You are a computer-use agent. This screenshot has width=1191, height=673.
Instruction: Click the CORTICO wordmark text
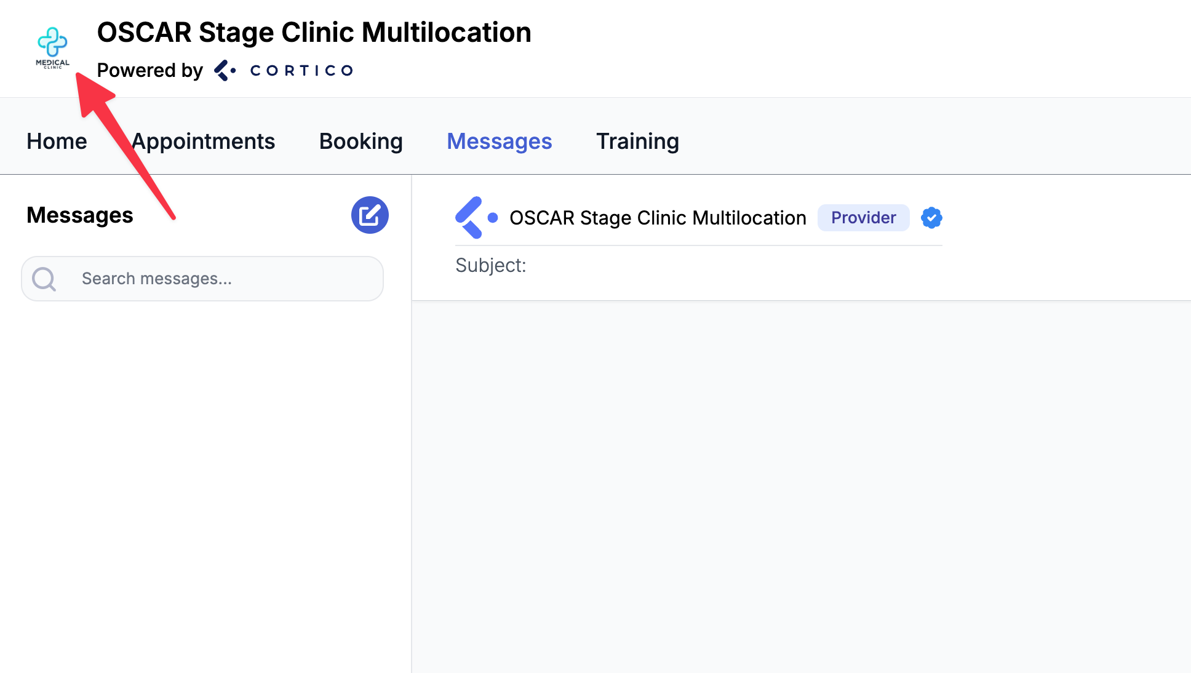[x=301, y=71]
